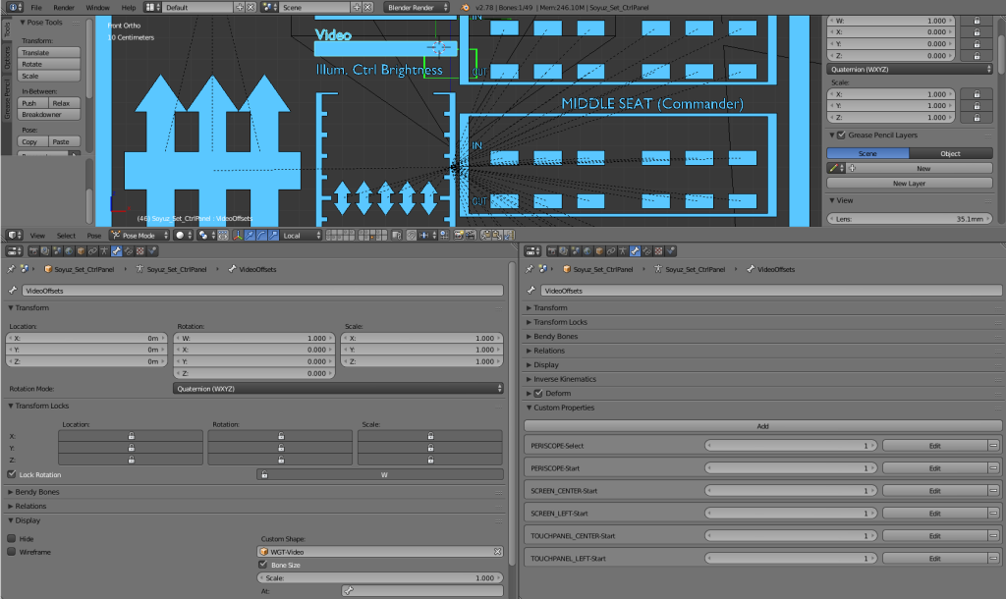Open the Pose menu in the viewport header
This screenshot has height=599, width=1006.
point(92,235)
